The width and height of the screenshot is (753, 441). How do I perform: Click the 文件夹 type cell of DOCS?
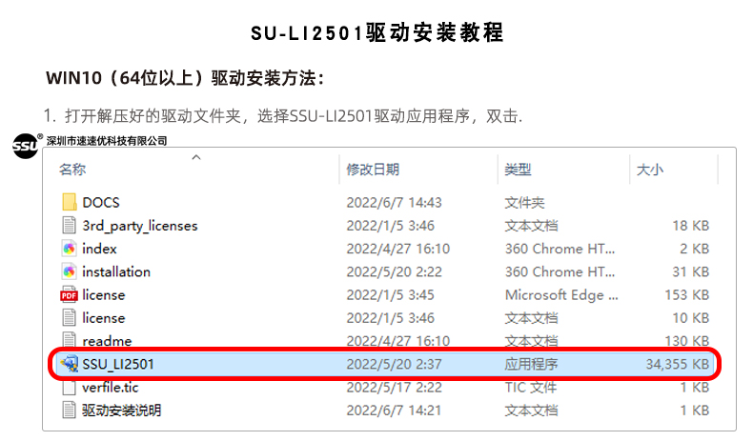coord(525,203)
